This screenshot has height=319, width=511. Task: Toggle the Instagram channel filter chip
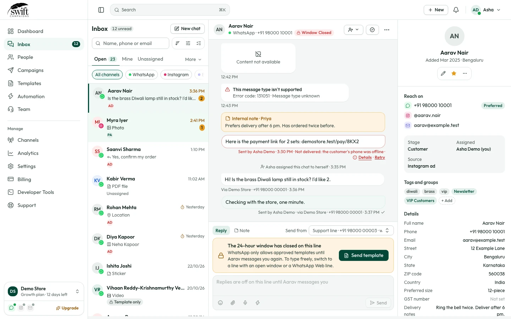(x=176, y=75)
